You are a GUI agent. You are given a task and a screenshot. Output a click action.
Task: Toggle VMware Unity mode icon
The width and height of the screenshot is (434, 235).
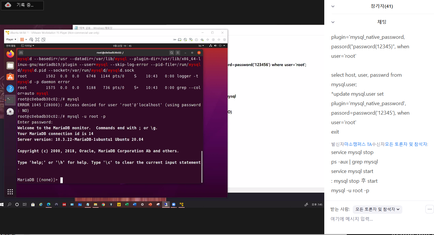43,40
